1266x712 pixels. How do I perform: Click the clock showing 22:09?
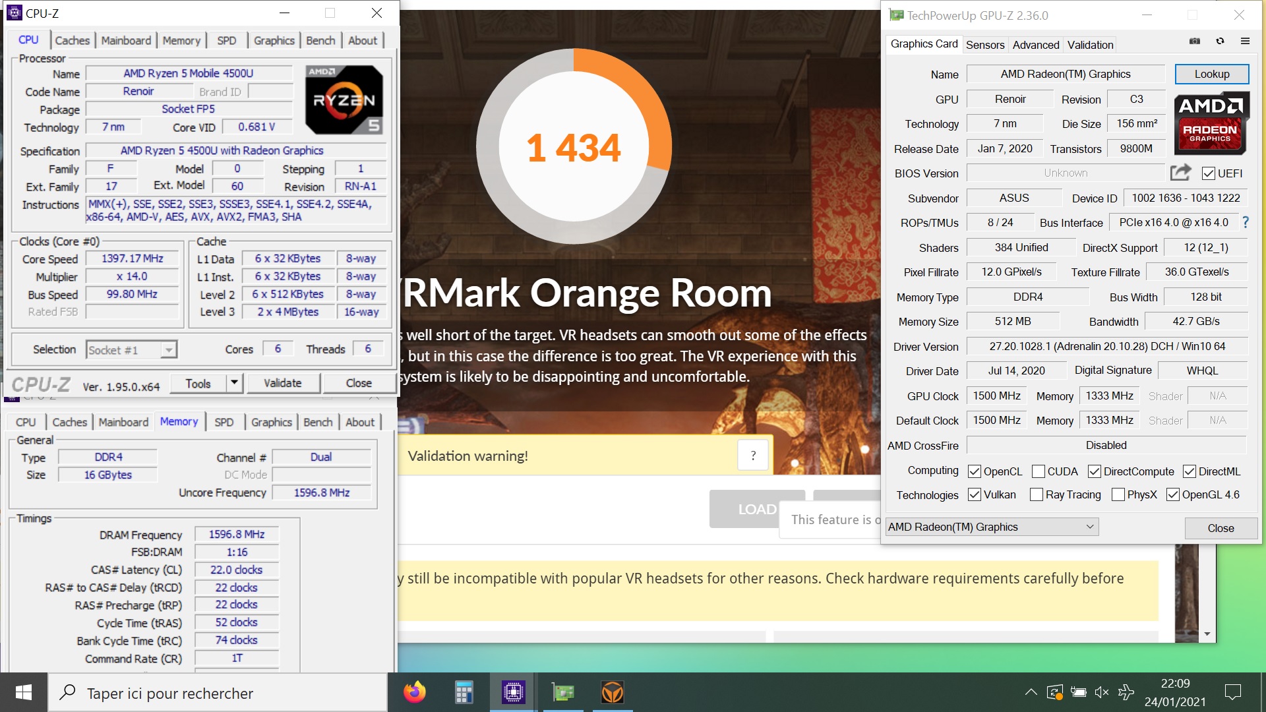1175,684
